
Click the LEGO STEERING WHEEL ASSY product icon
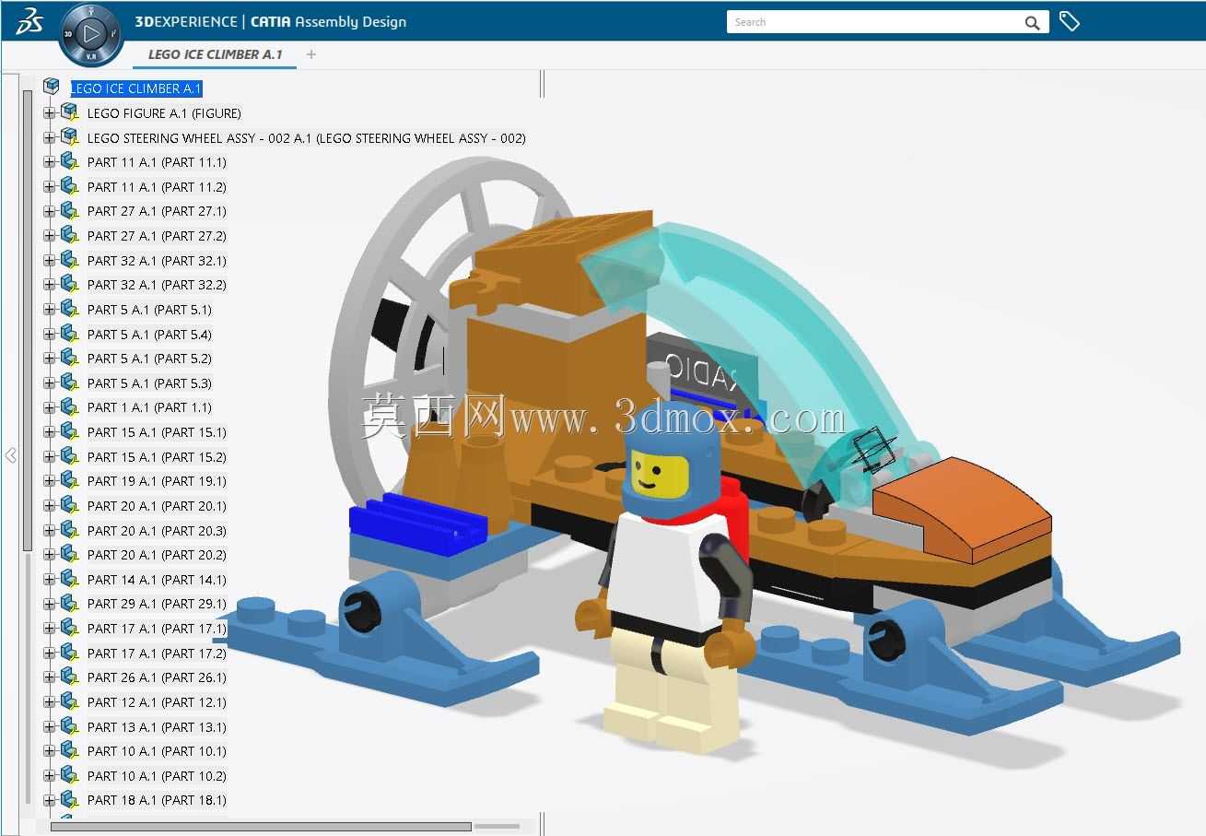click(x=70, y=137)
